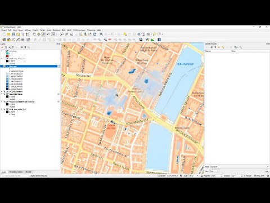Activate the Identify Features tool

101,34
